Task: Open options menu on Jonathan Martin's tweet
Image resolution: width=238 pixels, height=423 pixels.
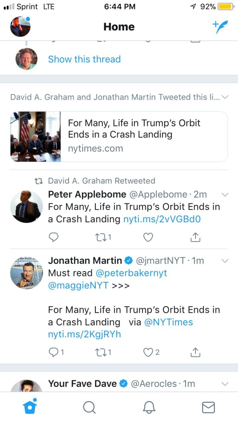Action: (225, 261)
